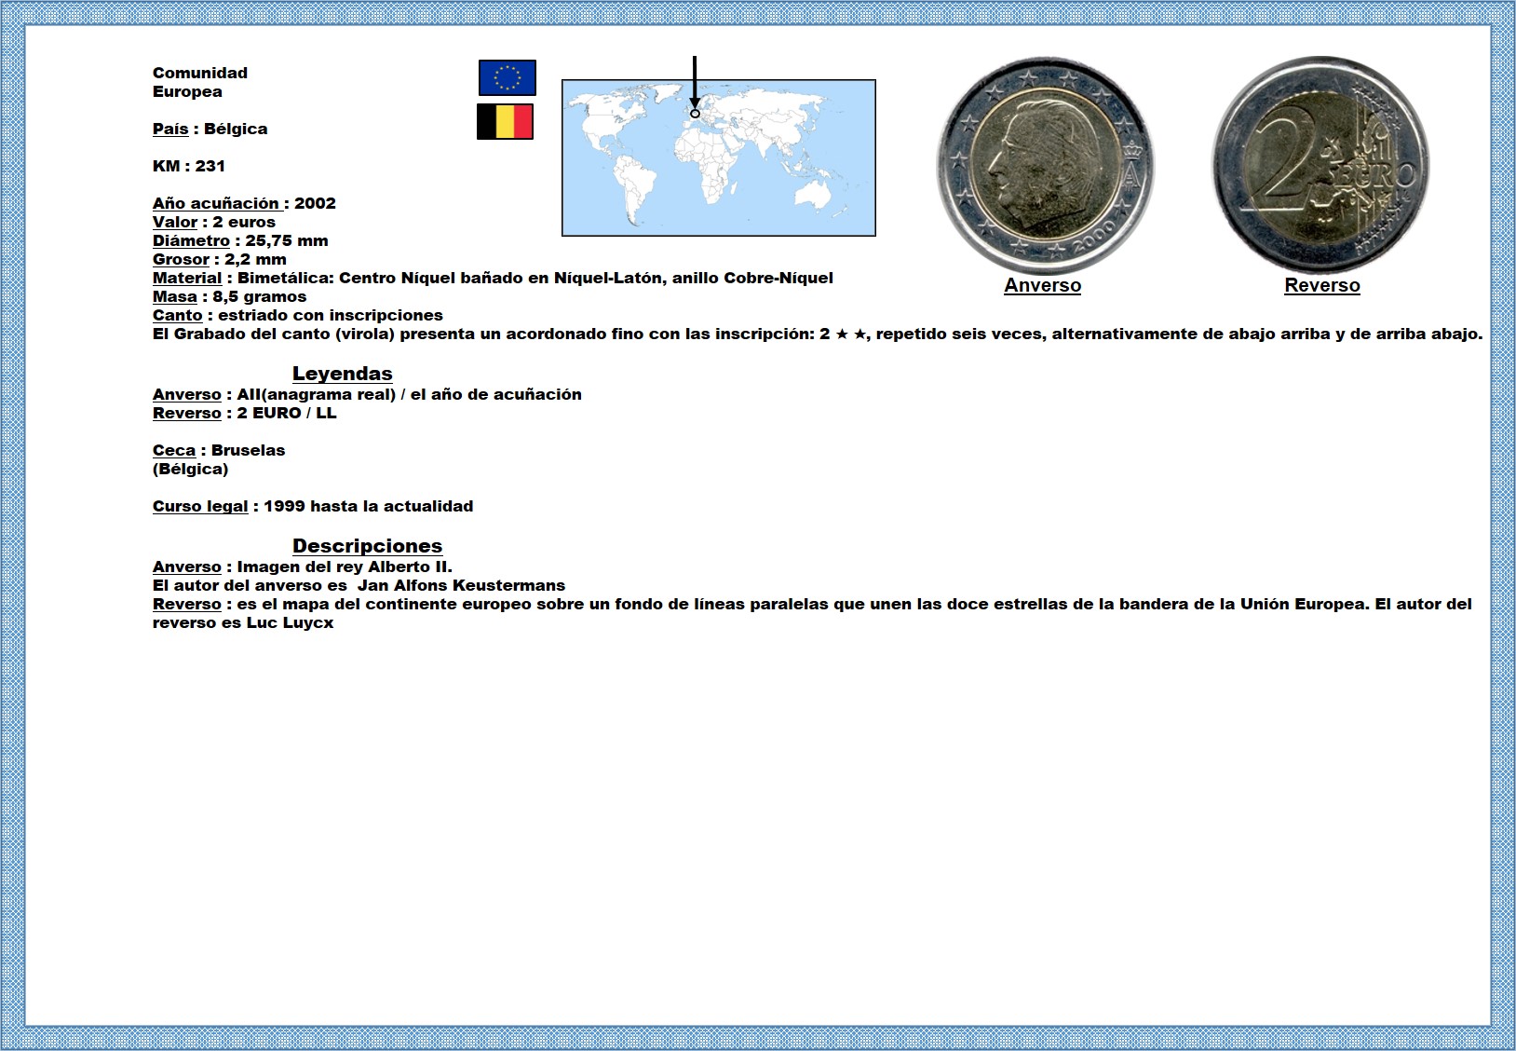Click 'Ceca : Bruselas' line
This screenshot has height=1051, width=1516.
(219, 450)
